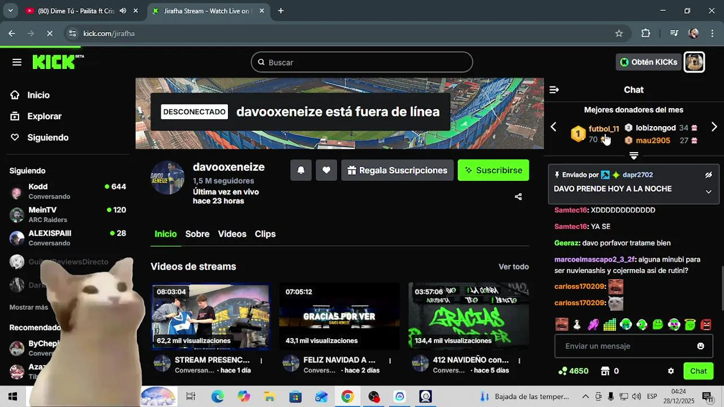Go back with browser back arrow
The height and width of the screenshot is (407, 724).
point(12,33)
